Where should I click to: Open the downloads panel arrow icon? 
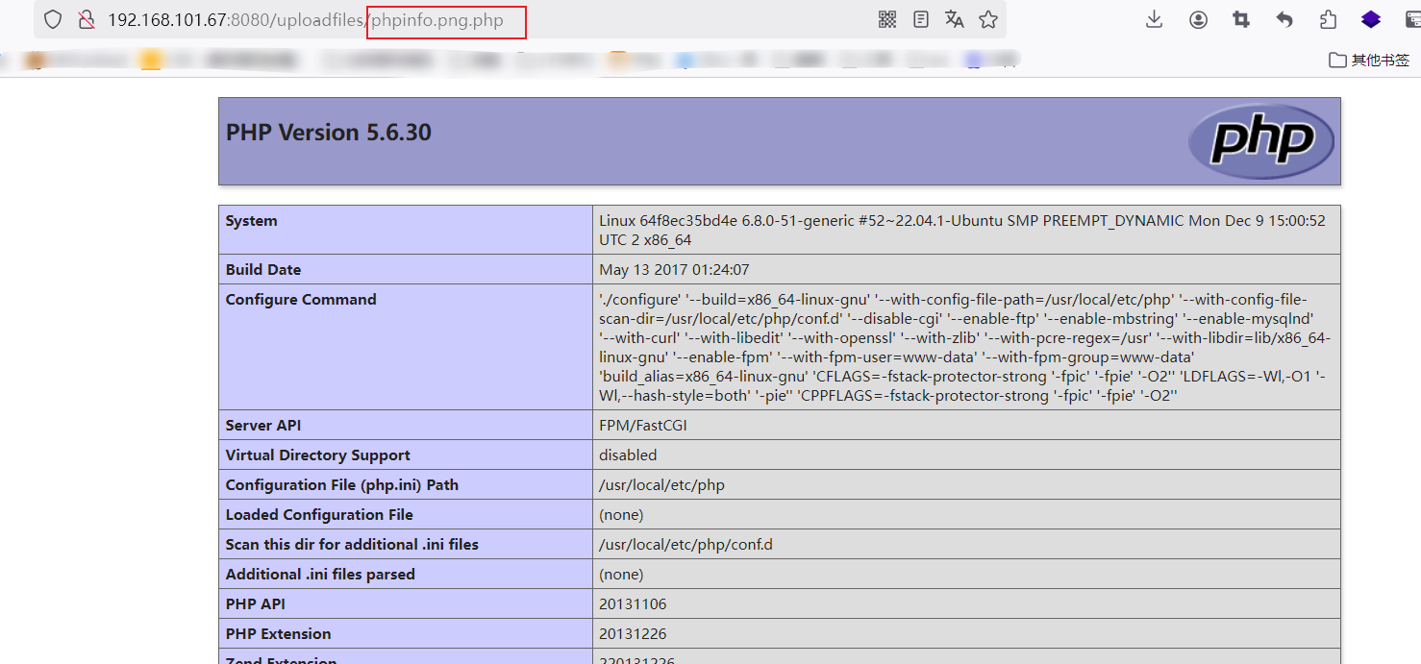[x=1155, y=19]
